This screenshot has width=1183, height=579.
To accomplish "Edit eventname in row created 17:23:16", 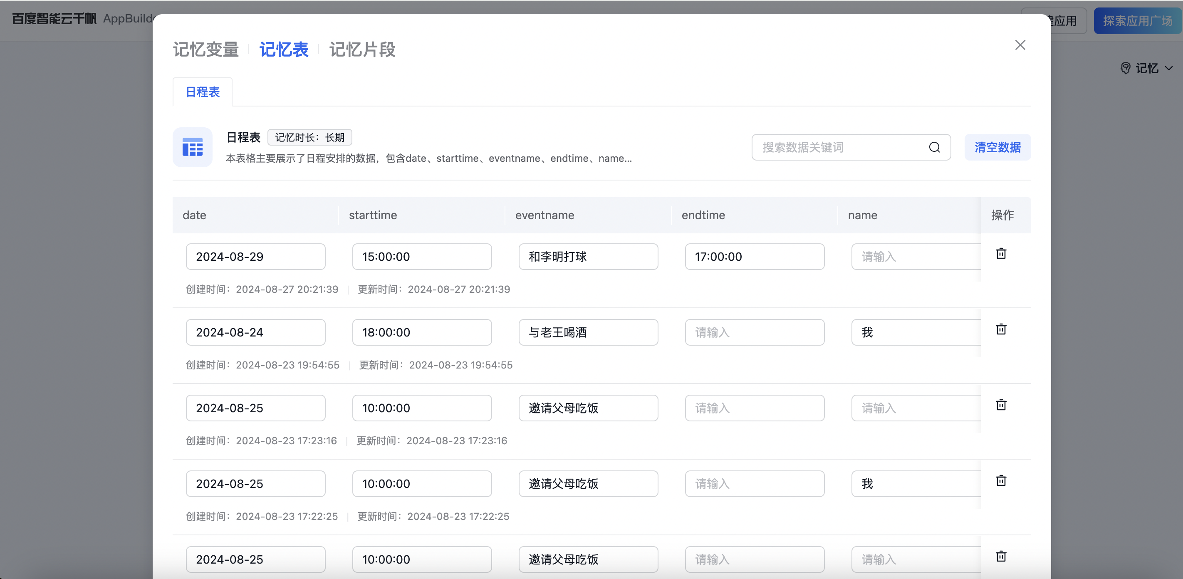I will pyautogui.click(x=588, y=408).
